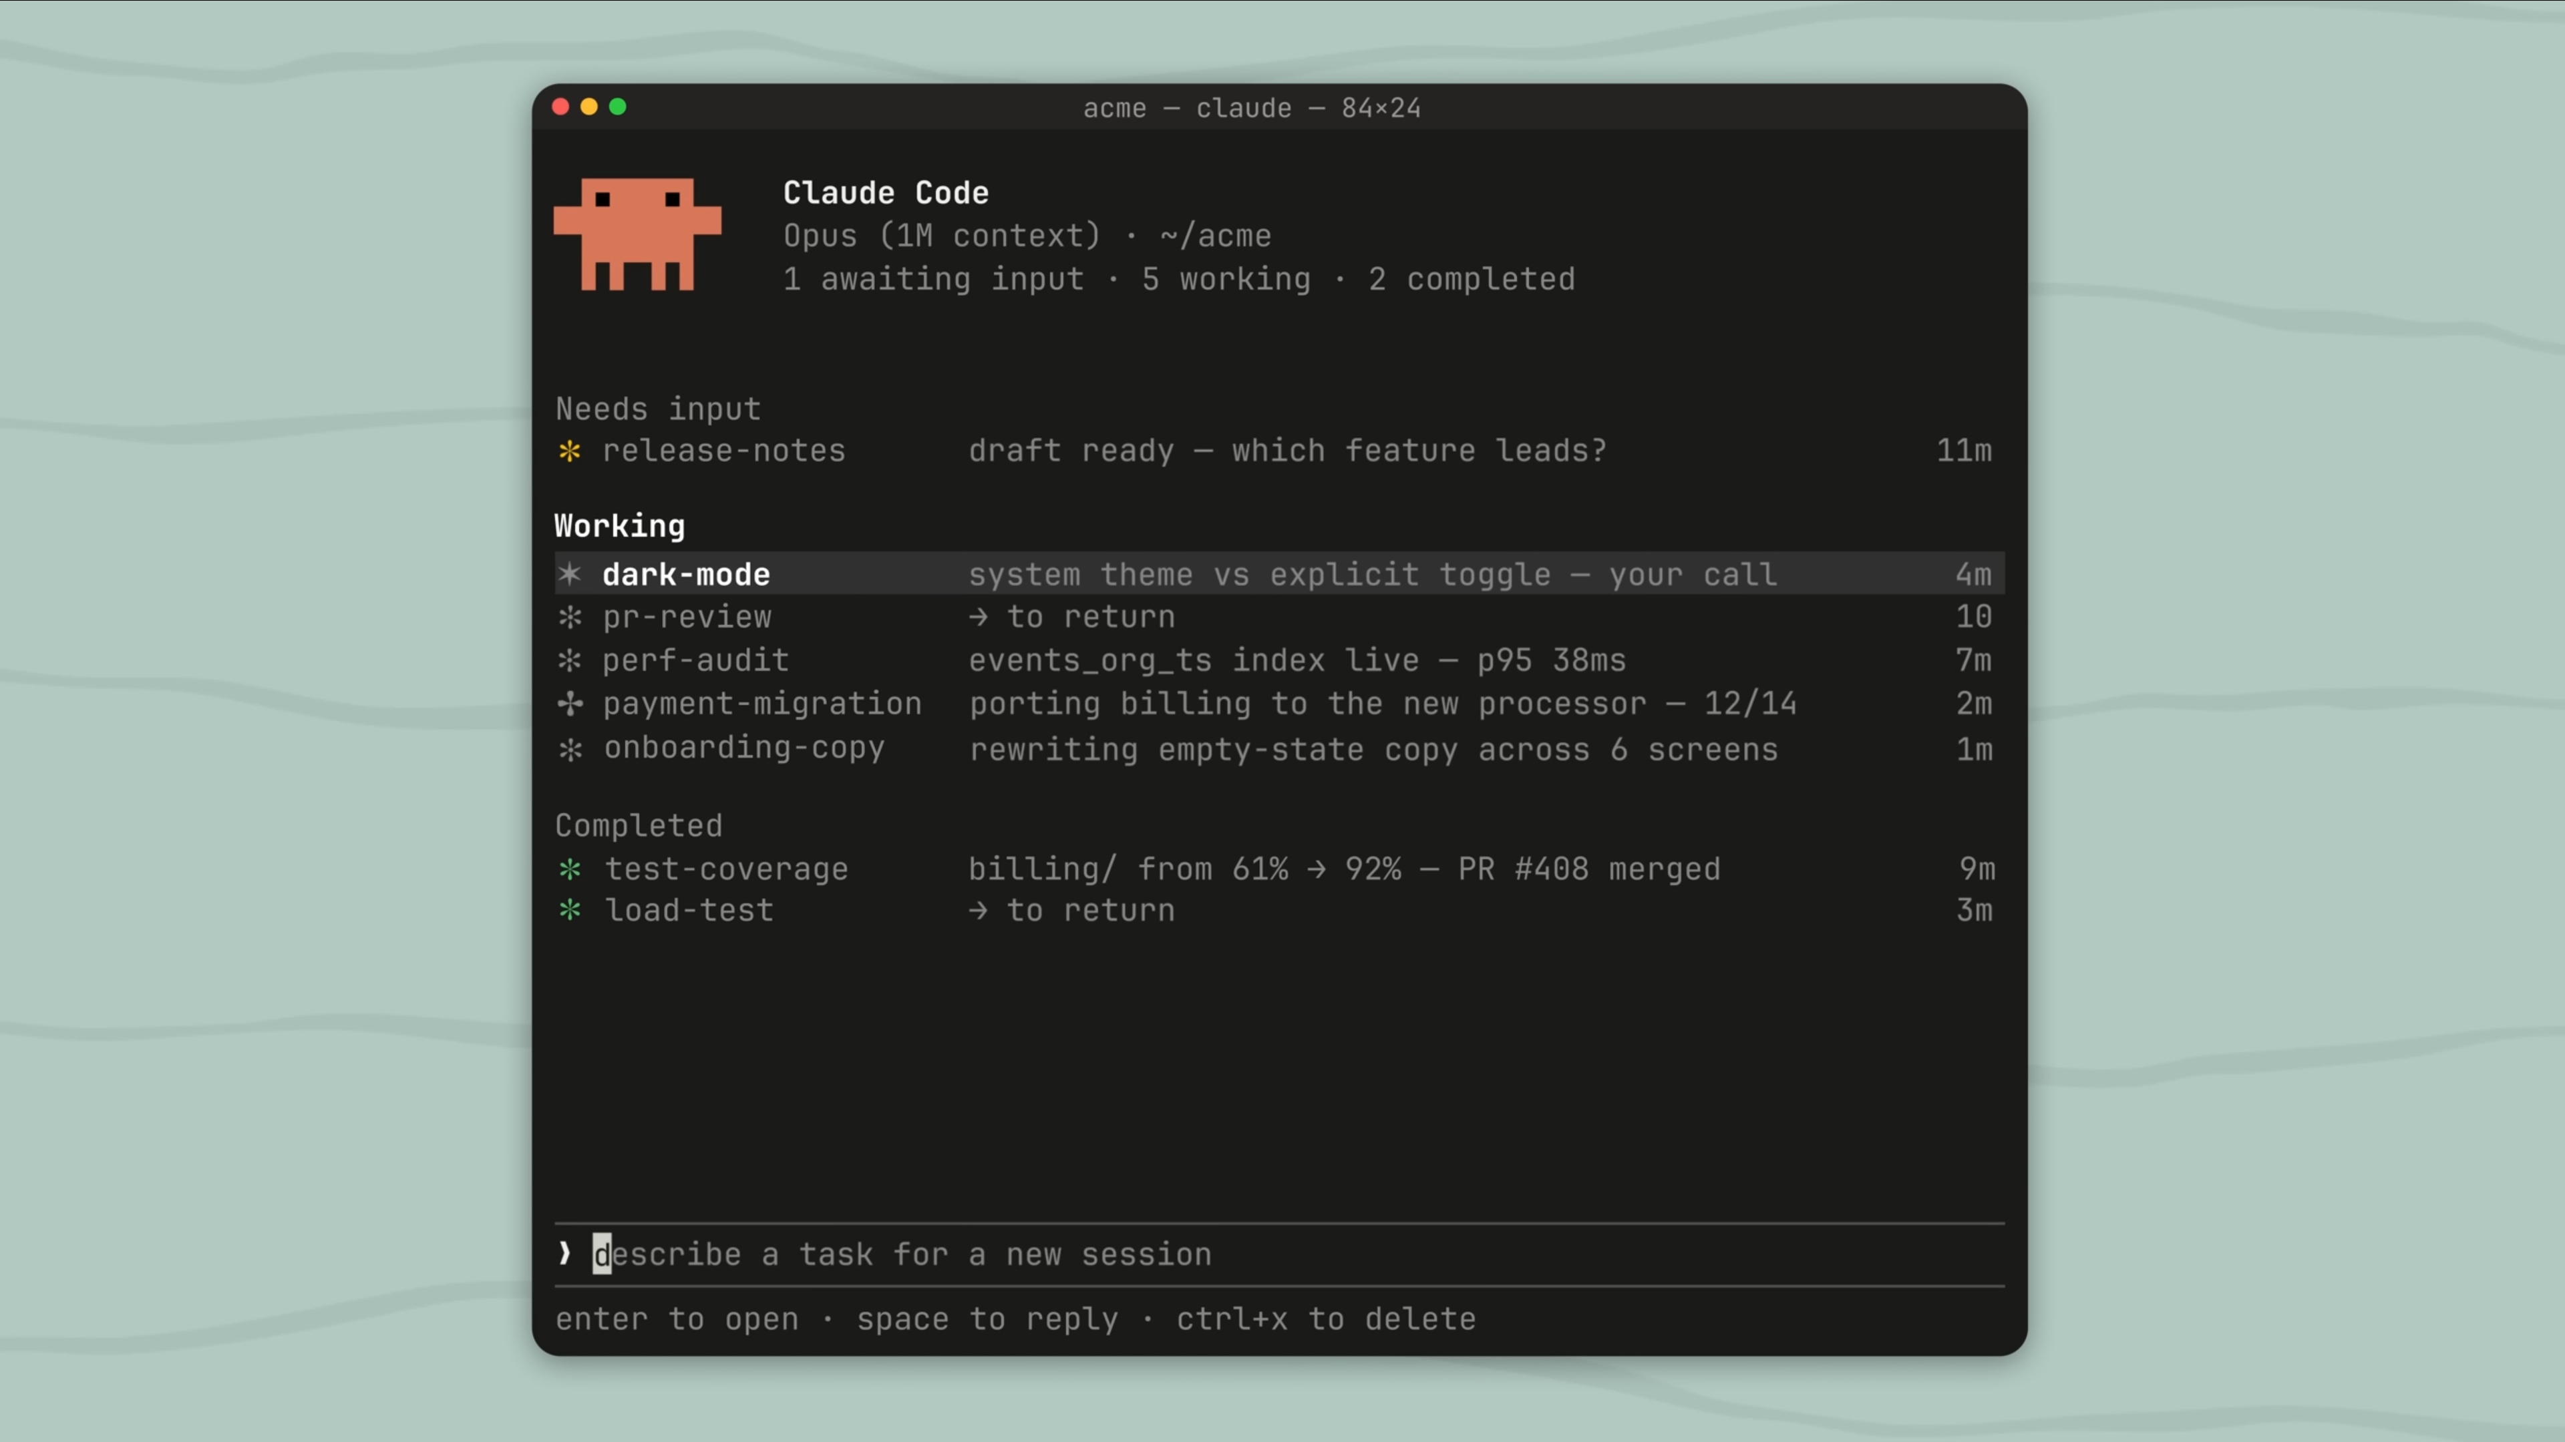The image size is (2565, 1442).
Task: Click the '9m' time for test-coverage
Action: (x=1977, y=869)
